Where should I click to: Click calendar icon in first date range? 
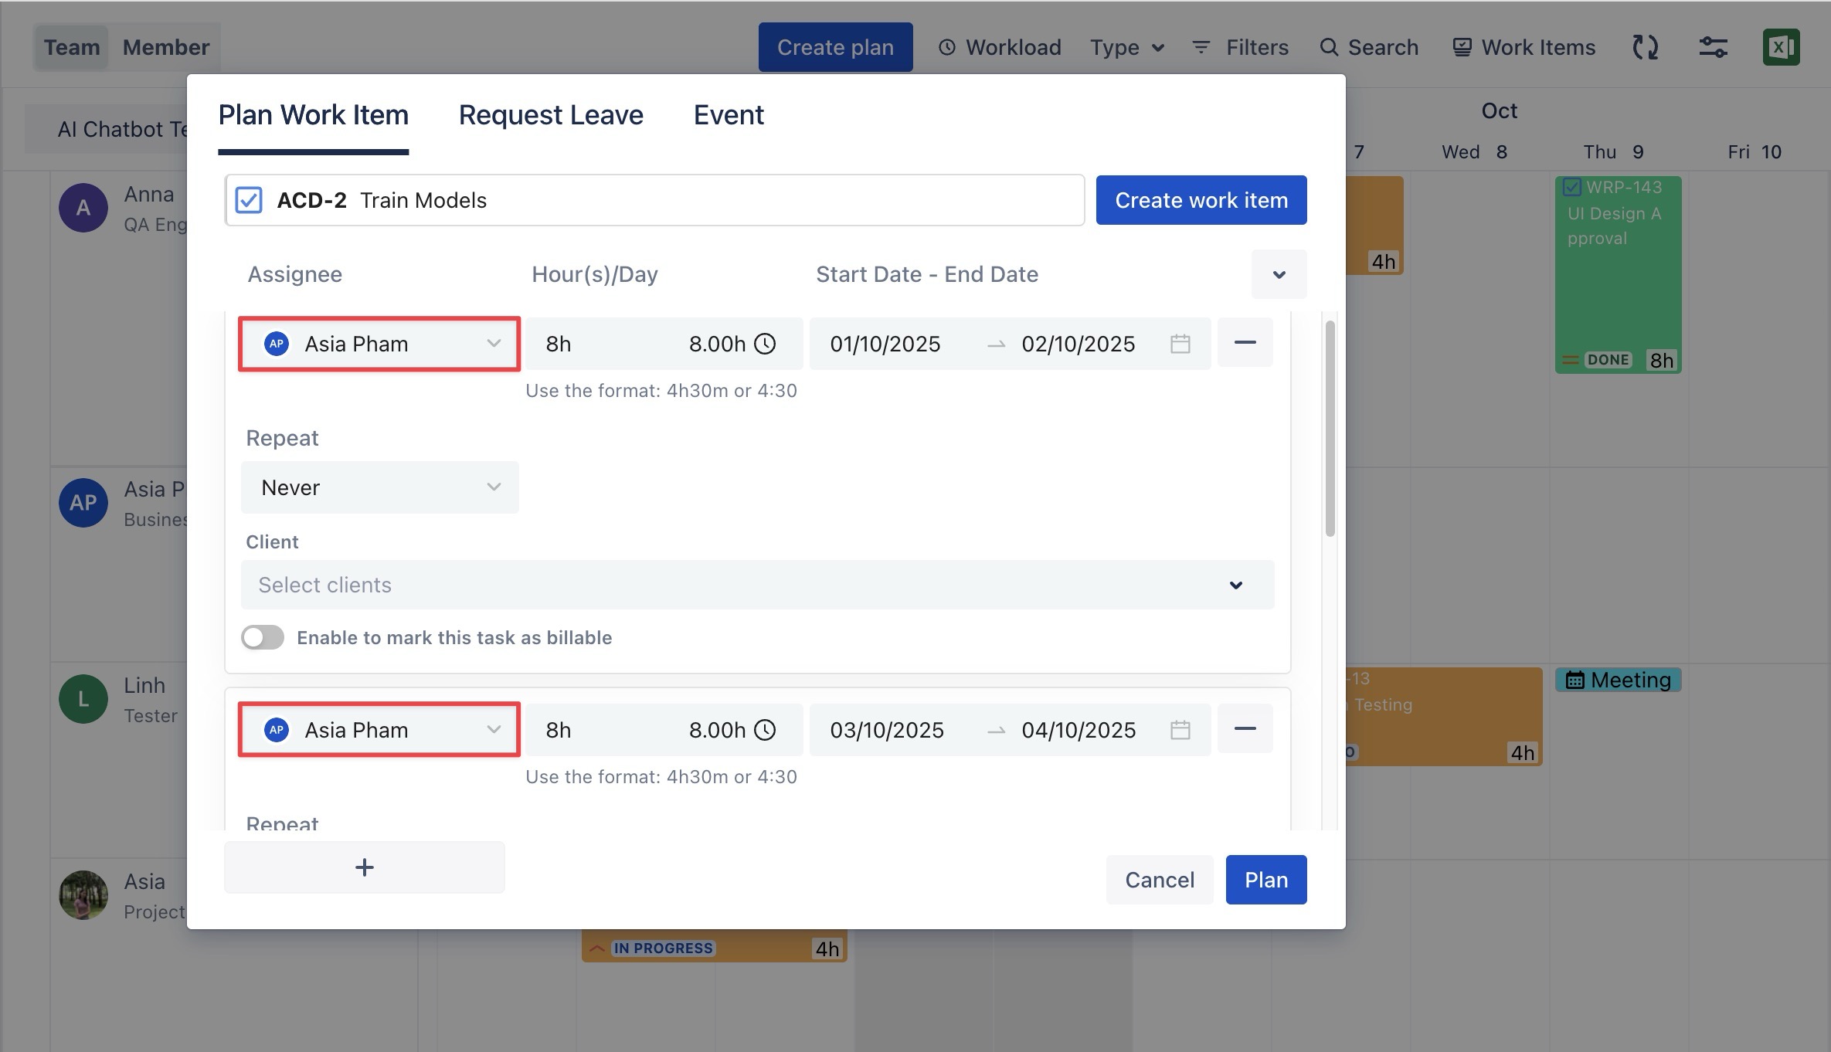tap(1180, 344)
